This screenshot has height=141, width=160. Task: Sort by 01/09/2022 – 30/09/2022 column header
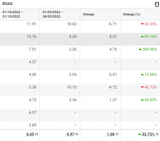coord(60,14)
